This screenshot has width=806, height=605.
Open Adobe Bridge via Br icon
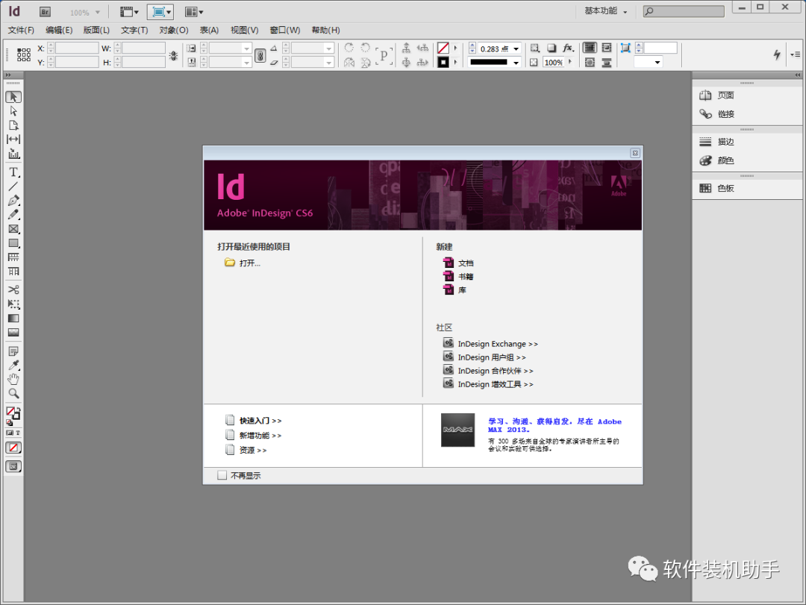click(46, 12)
